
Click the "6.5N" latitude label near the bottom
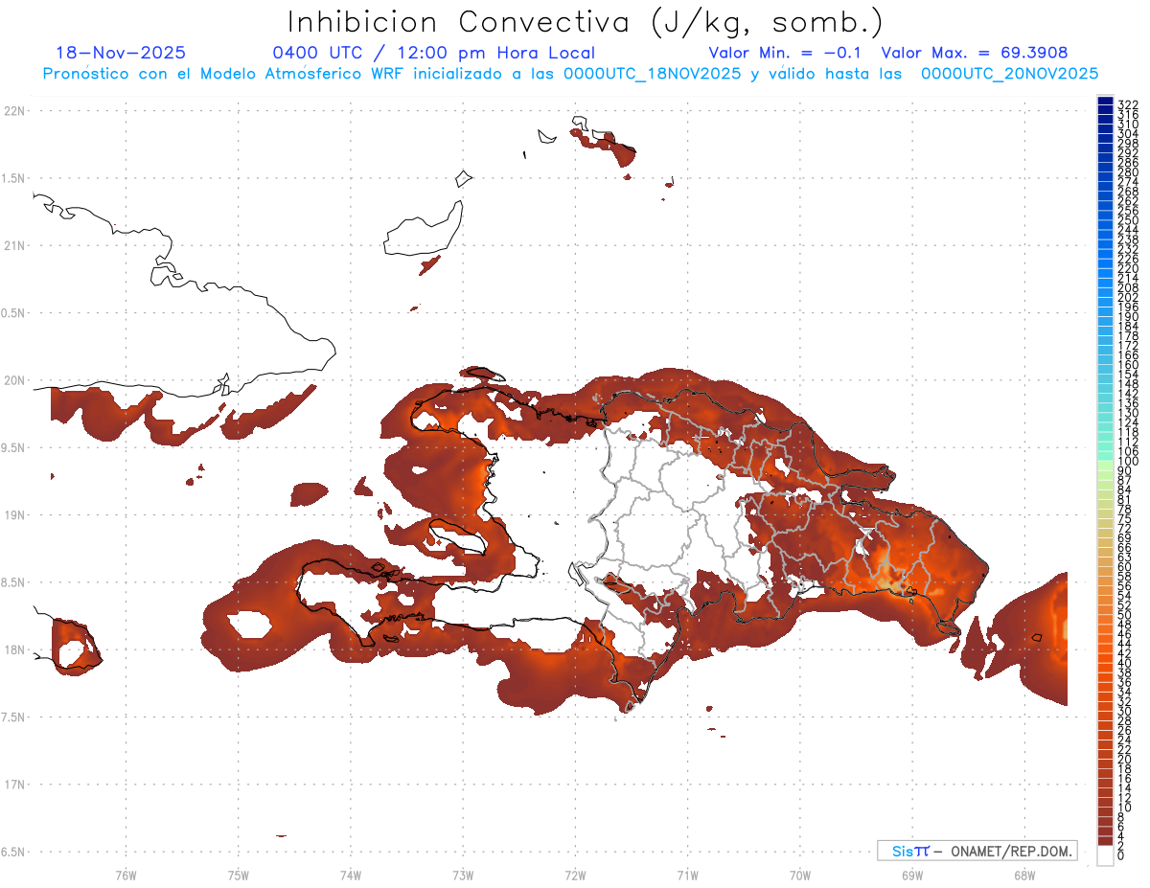(x=14, y=852)
